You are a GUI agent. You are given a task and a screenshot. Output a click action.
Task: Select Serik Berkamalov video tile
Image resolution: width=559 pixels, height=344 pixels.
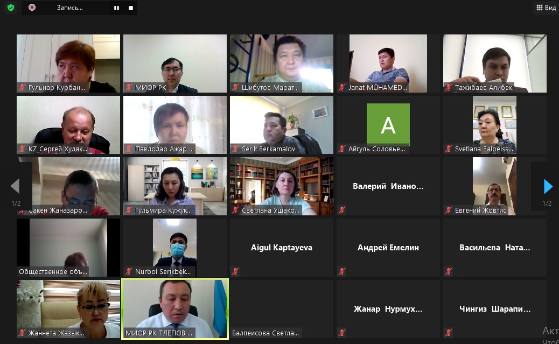(282, 125)
